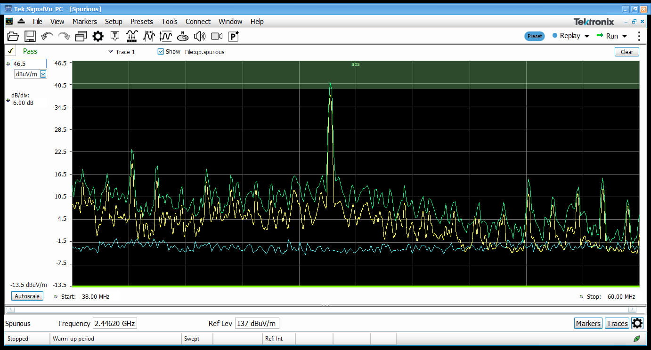Click the Clear button above the graph

click(627, 52)
